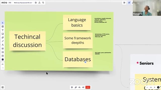Select the cursor selection tool
Screen dimensions: 161x90
click(3, 23)
